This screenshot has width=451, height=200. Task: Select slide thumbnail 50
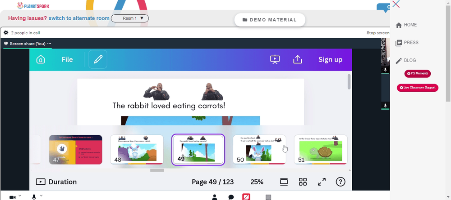click(259, 150)
